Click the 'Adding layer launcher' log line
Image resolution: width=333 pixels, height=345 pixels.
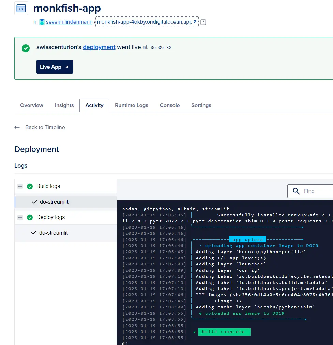(231, 264)
